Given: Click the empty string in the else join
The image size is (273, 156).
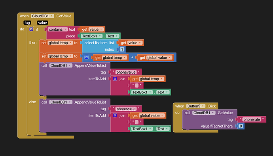Looking at the screenshot, I should (136, 122).
